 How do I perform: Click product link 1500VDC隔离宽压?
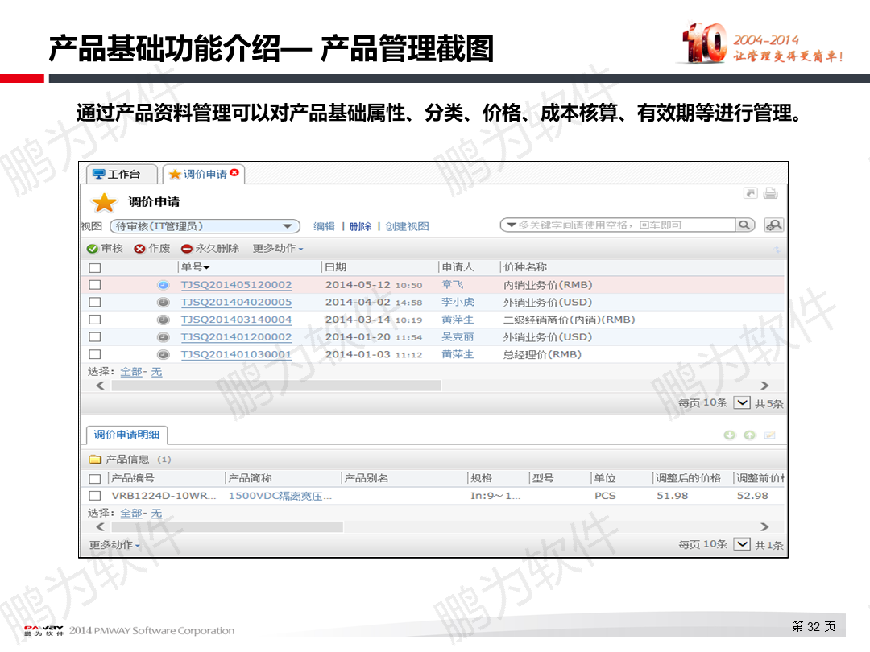point(280,496)
